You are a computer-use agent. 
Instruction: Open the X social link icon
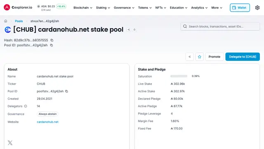[x=10, y=143]
